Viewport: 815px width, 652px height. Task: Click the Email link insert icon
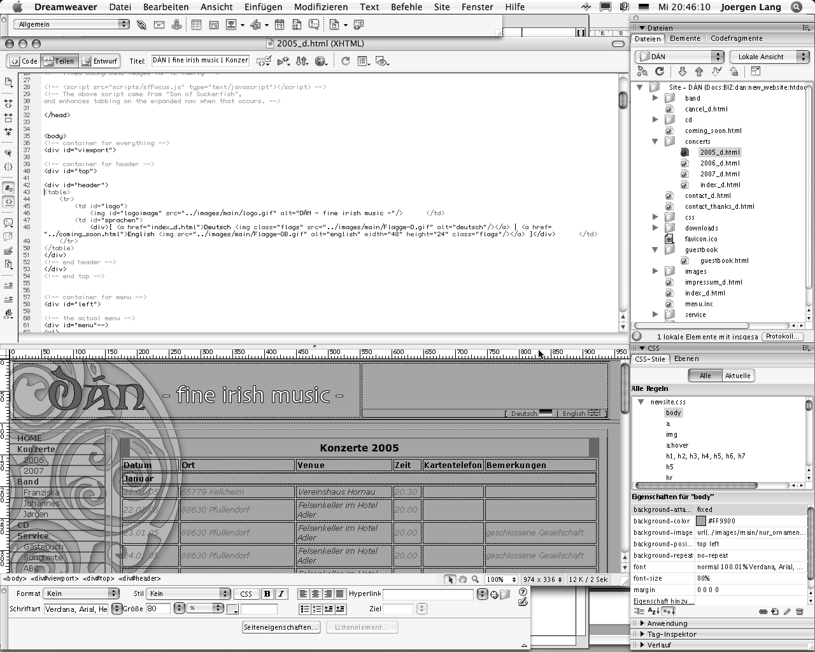(x=159, y=25)
